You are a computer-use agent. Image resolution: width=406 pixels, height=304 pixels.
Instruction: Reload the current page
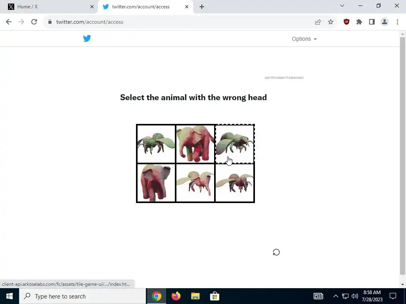[x=34, y=22]
